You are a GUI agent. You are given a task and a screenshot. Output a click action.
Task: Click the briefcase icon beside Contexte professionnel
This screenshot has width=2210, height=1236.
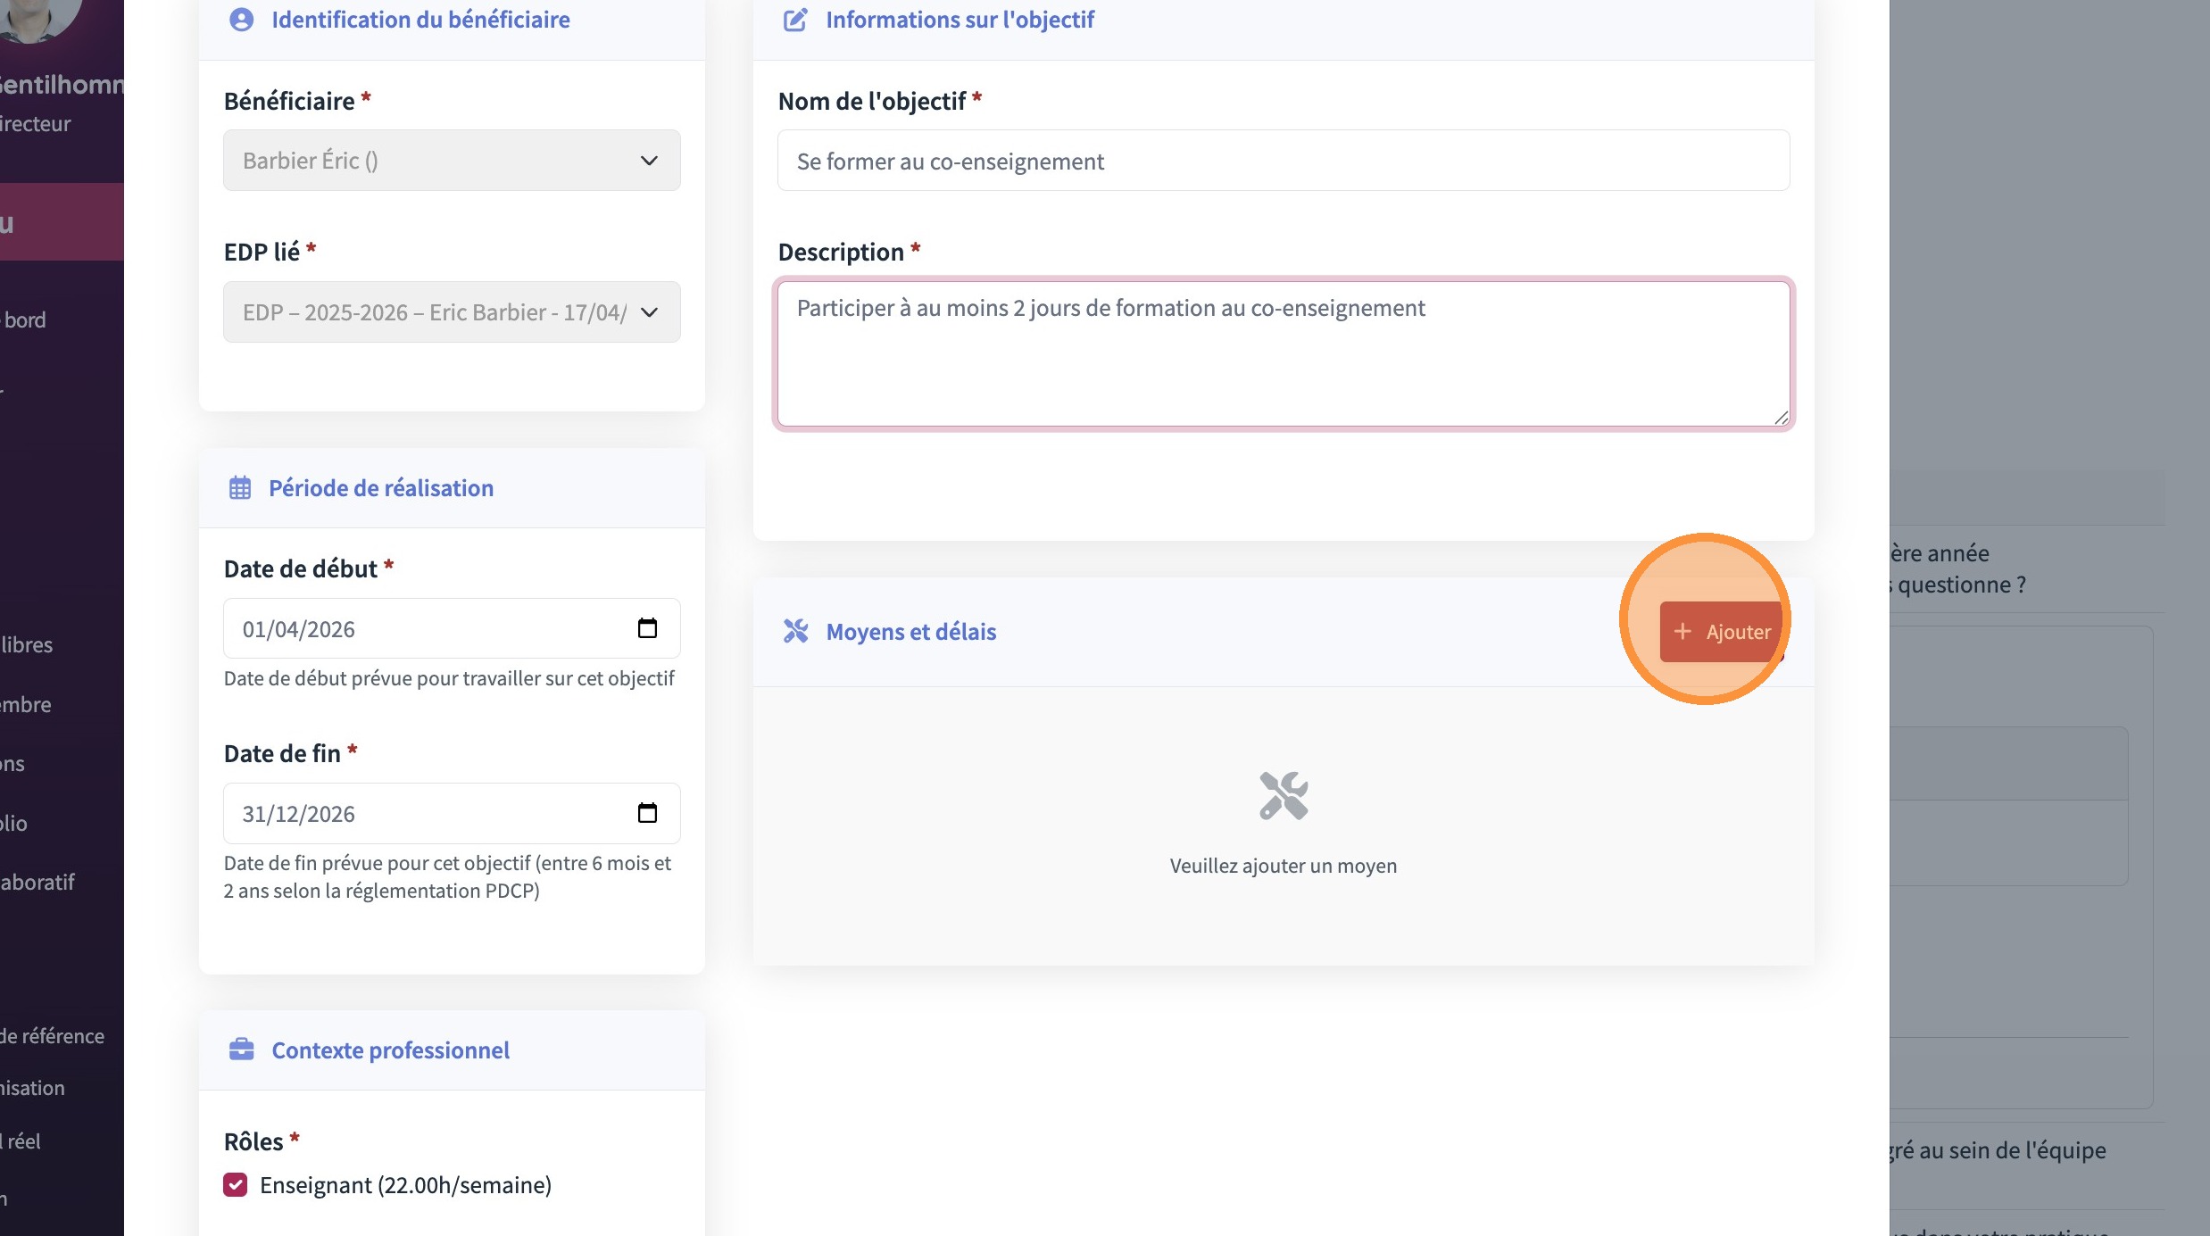pos(241,1049)
